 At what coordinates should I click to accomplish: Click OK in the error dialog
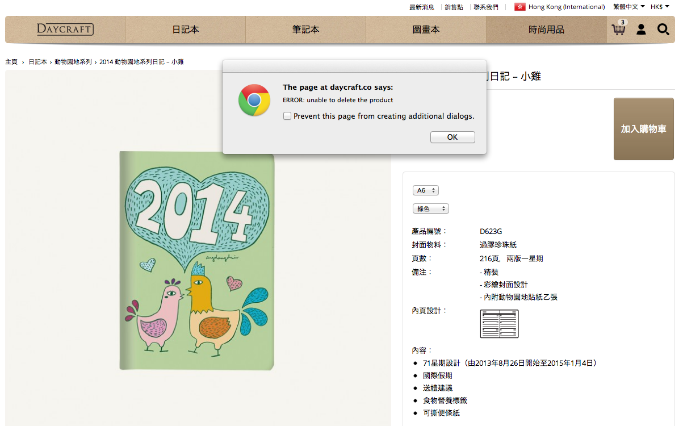click(x=452, y=137)
